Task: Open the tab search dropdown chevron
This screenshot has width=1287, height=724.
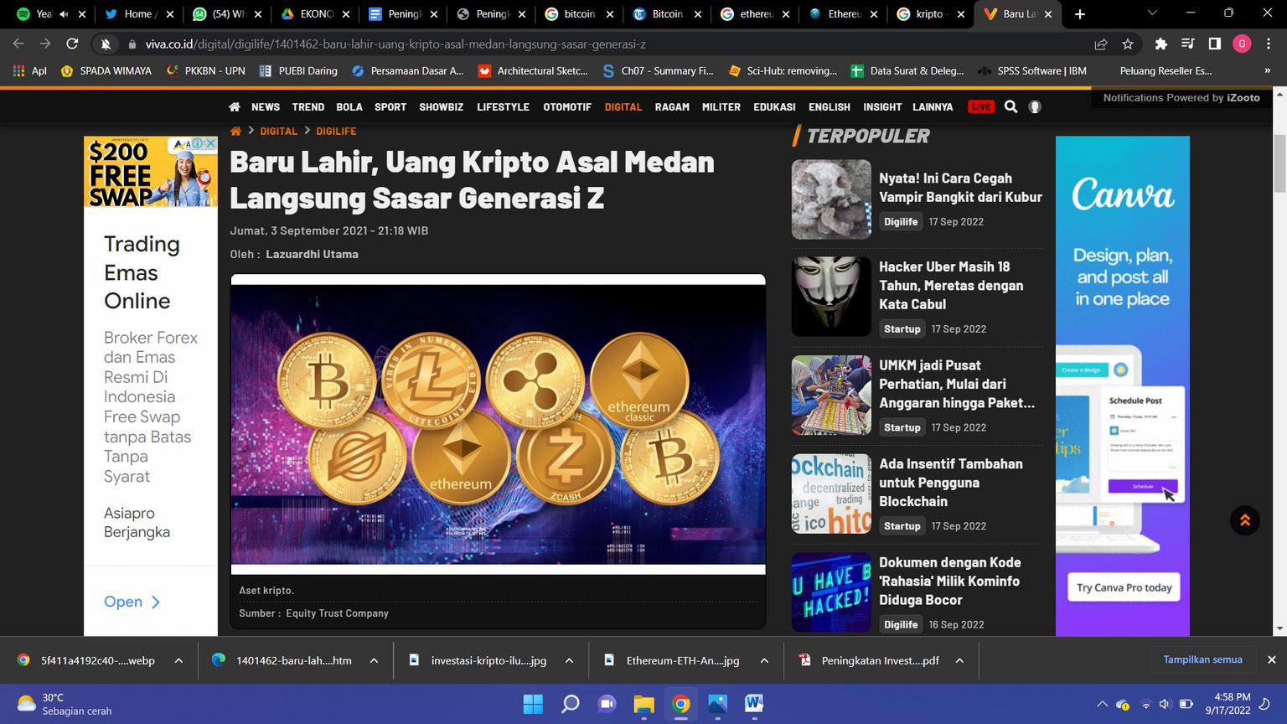Action: [x=1152, y=14]
